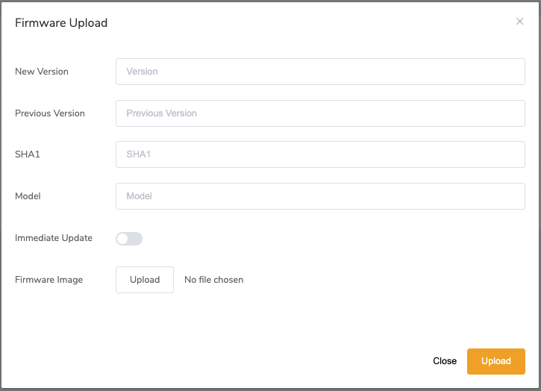Click the Model field label
This screenshot has height=391, width=541.
tap(28, 196)
